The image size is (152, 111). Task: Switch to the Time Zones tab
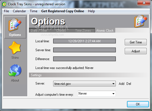[83, 31]
